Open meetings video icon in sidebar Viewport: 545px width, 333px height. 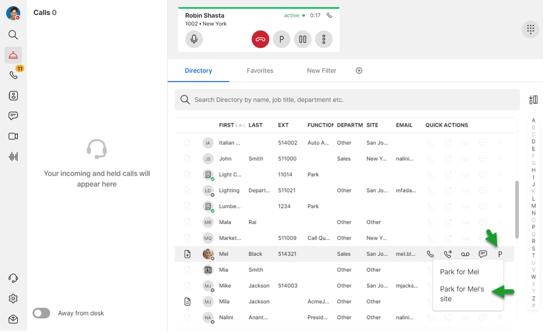(13, 136)
